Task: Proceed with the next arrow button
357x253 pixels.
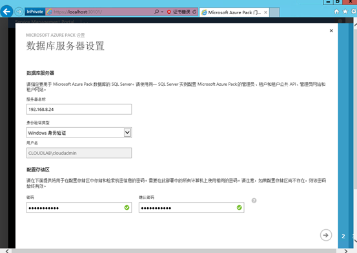Action: point(326,235)
